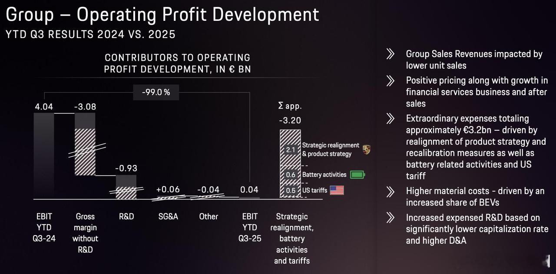Image resolution: width=556 pixels, height=274 pixels.
Task: Select the hatched Gross margin bar segment
Action: [x=85, y=152]
